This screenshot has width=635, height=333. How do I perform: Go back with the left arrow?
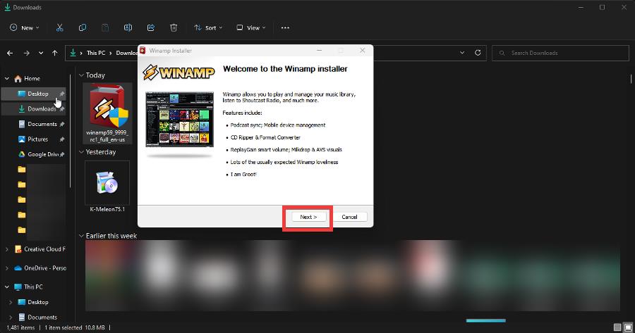click(x=10, y=53)
